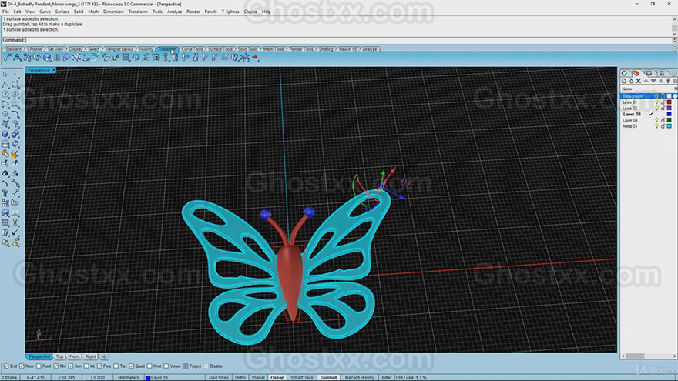The height and width of the screenshot is (381, 678).
Task: Change the Metal 01 cyan color swatch
Action: 670,126
